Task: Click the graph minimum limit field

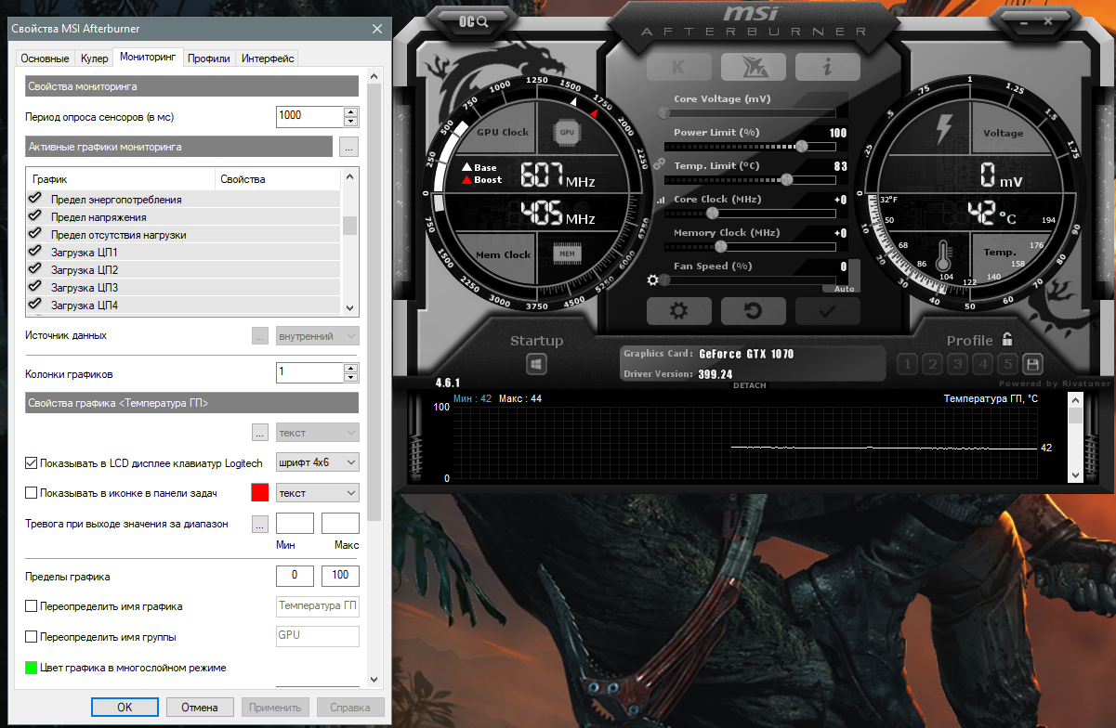Action: pos(295,576)
